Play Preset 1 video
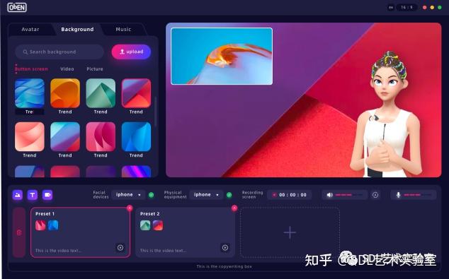This screenshot has width=449, height=279. (120, 248)
